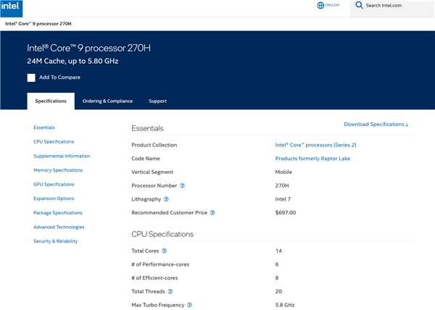The image size is (435, 310).
Task: Open help icon next to Total Cores
Action: [164, 251]
